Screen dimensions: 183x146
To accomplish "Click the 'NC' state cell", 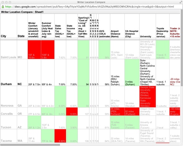I will click(x=22, y=73).
